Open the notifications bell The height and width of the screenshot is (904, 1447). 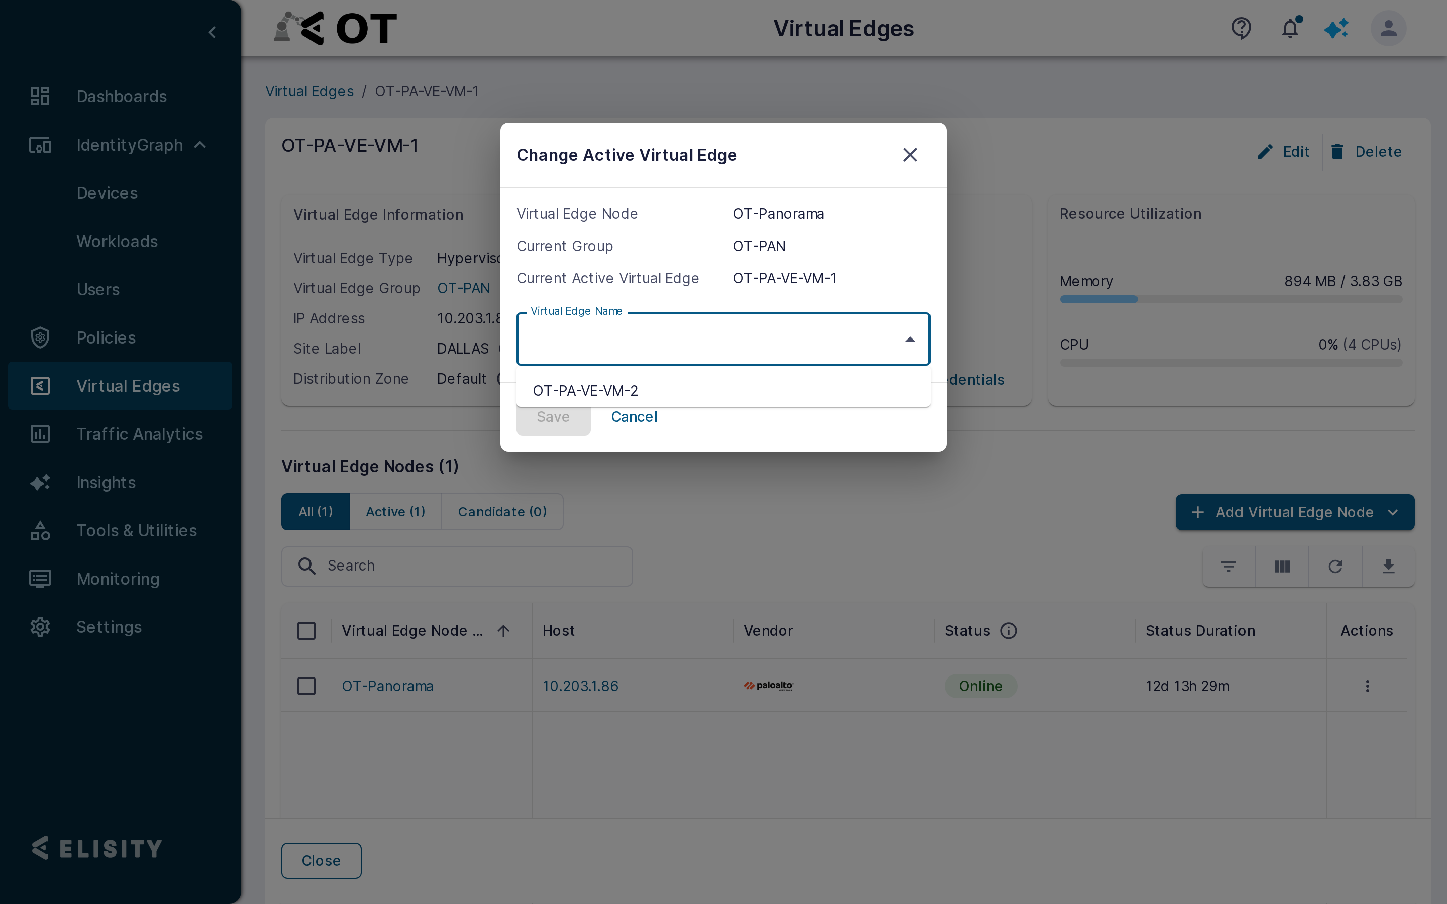(x=1290, y=28)
